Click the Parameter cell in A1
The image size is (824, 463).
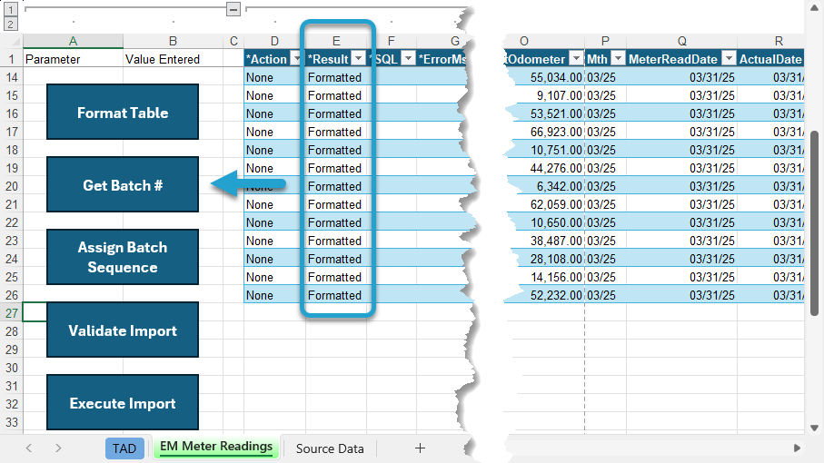click(73, 59)
